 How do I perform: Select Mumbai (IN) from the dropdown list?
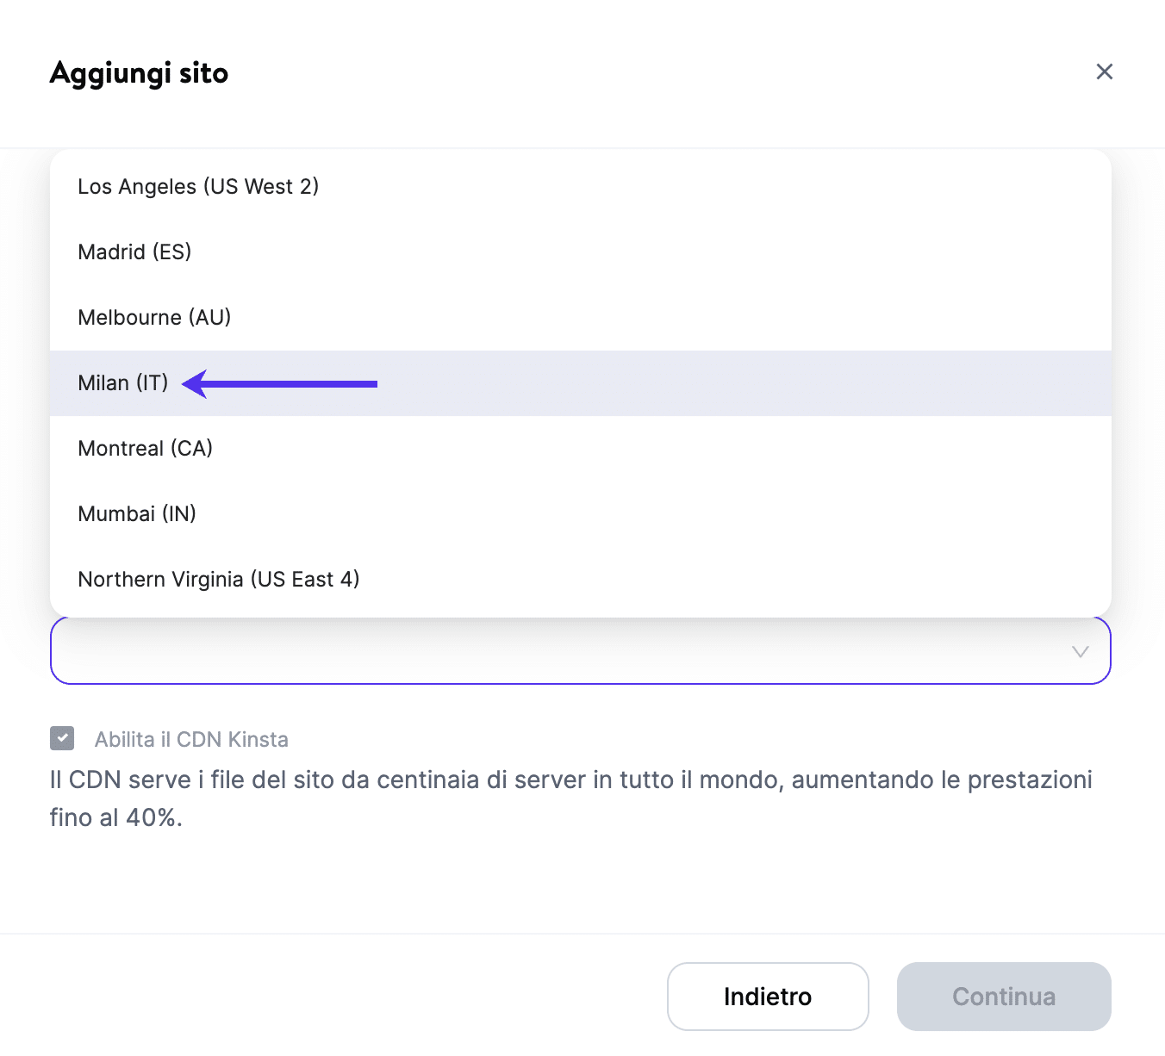[x=137, y=514]
